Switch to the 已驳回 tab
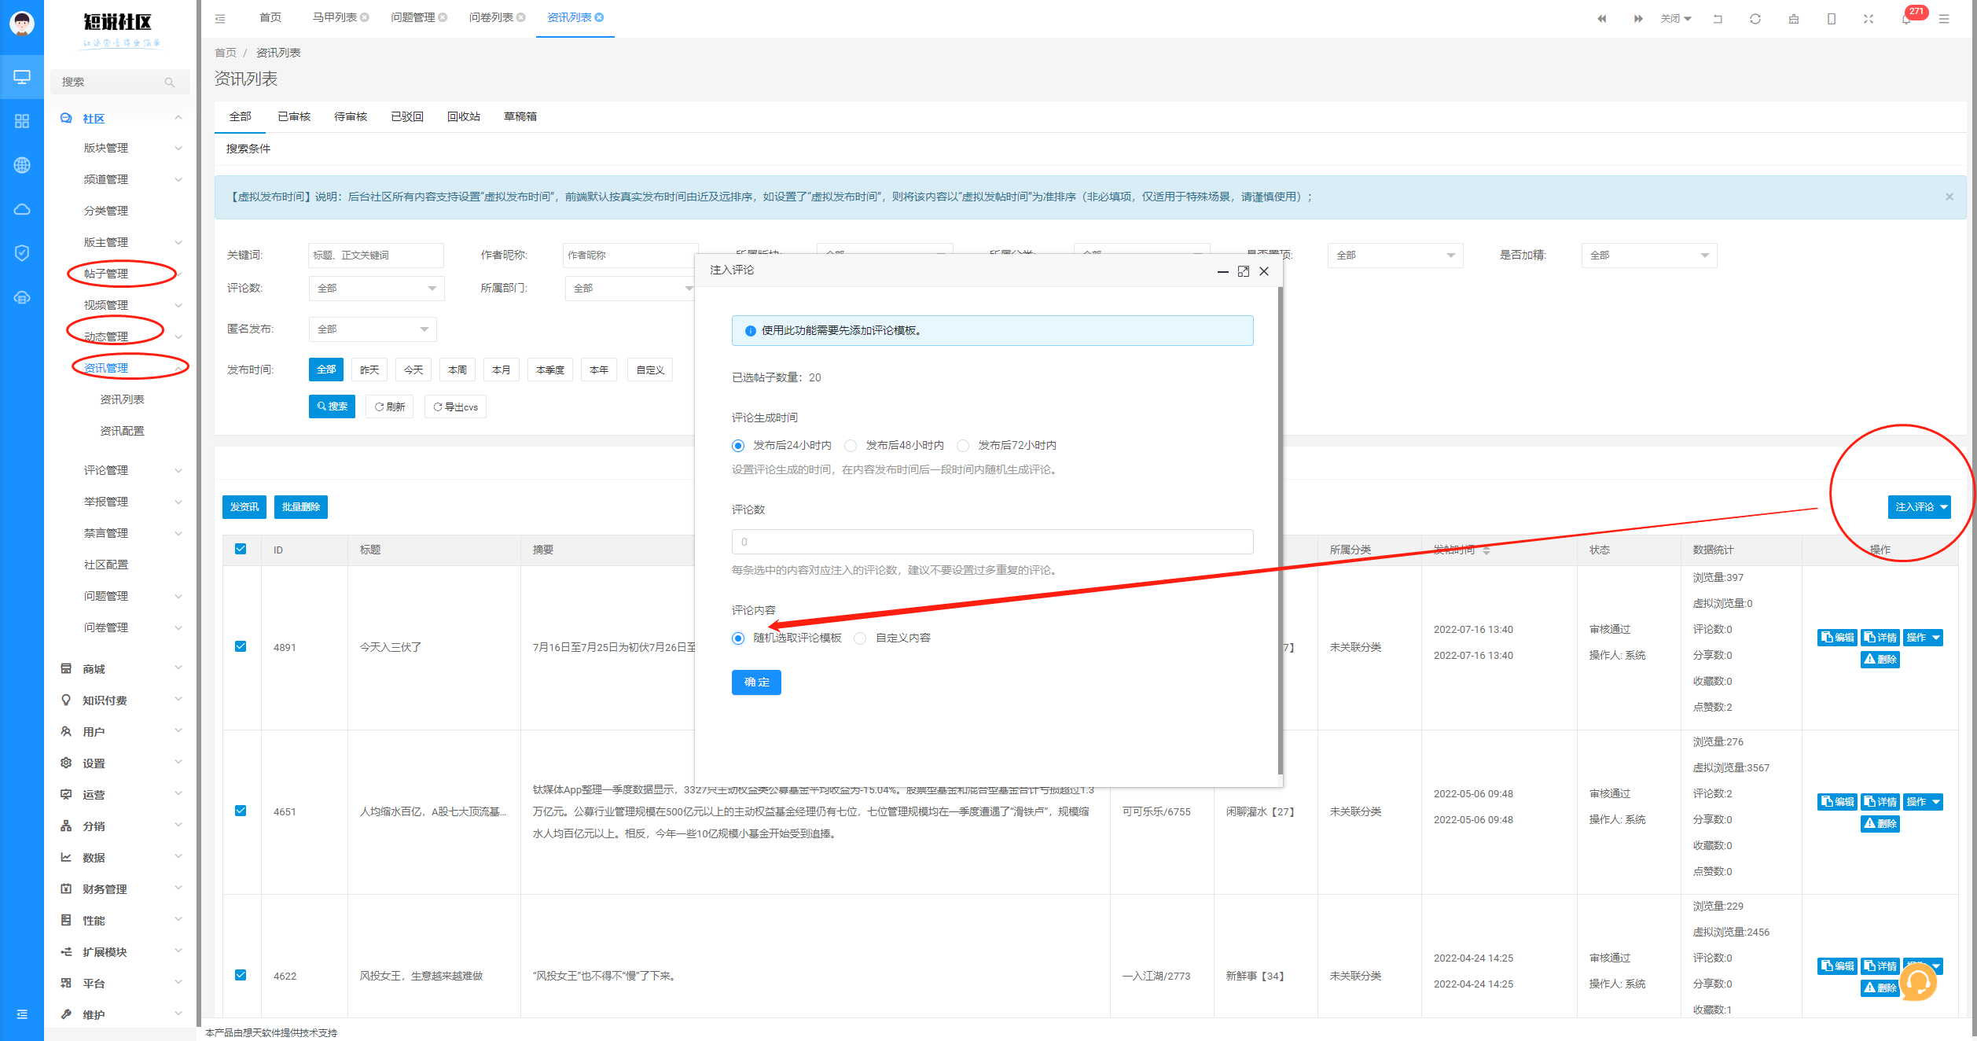This screenshot has width=1977, height=1041. point(407,116)
